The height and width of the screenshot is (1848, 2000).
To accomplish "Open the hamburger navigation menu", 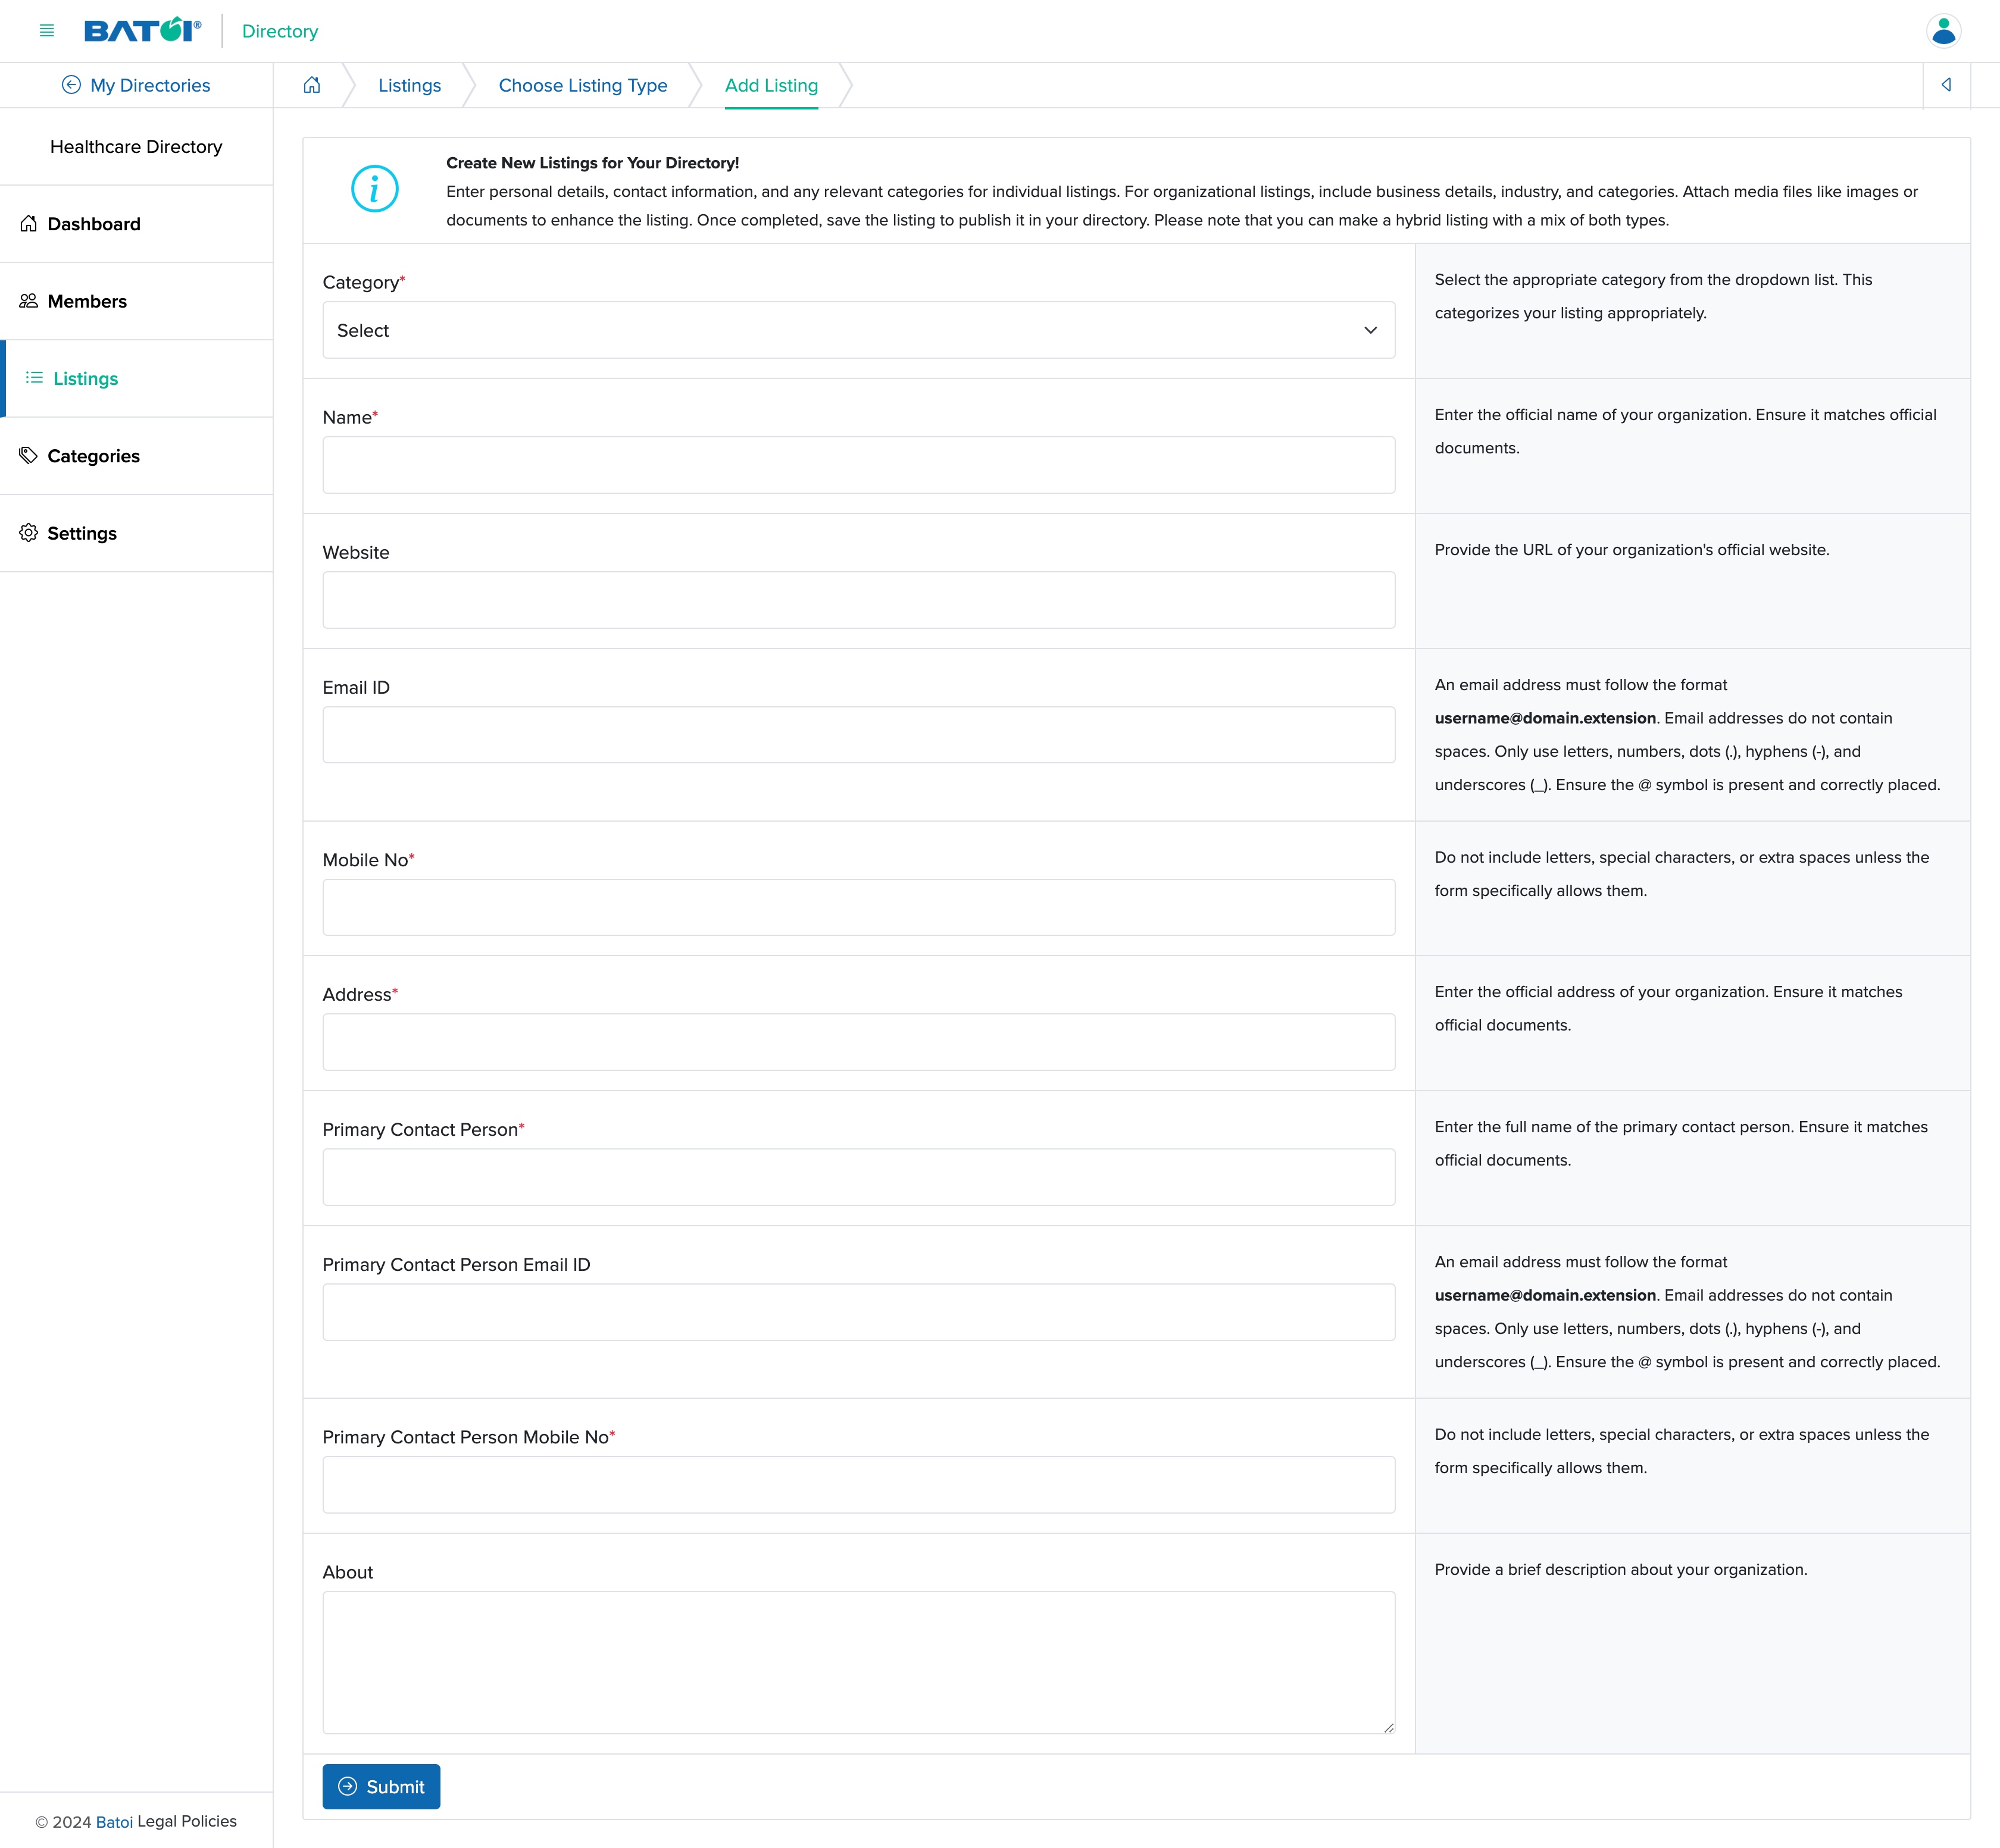I will tap(46, 30).
